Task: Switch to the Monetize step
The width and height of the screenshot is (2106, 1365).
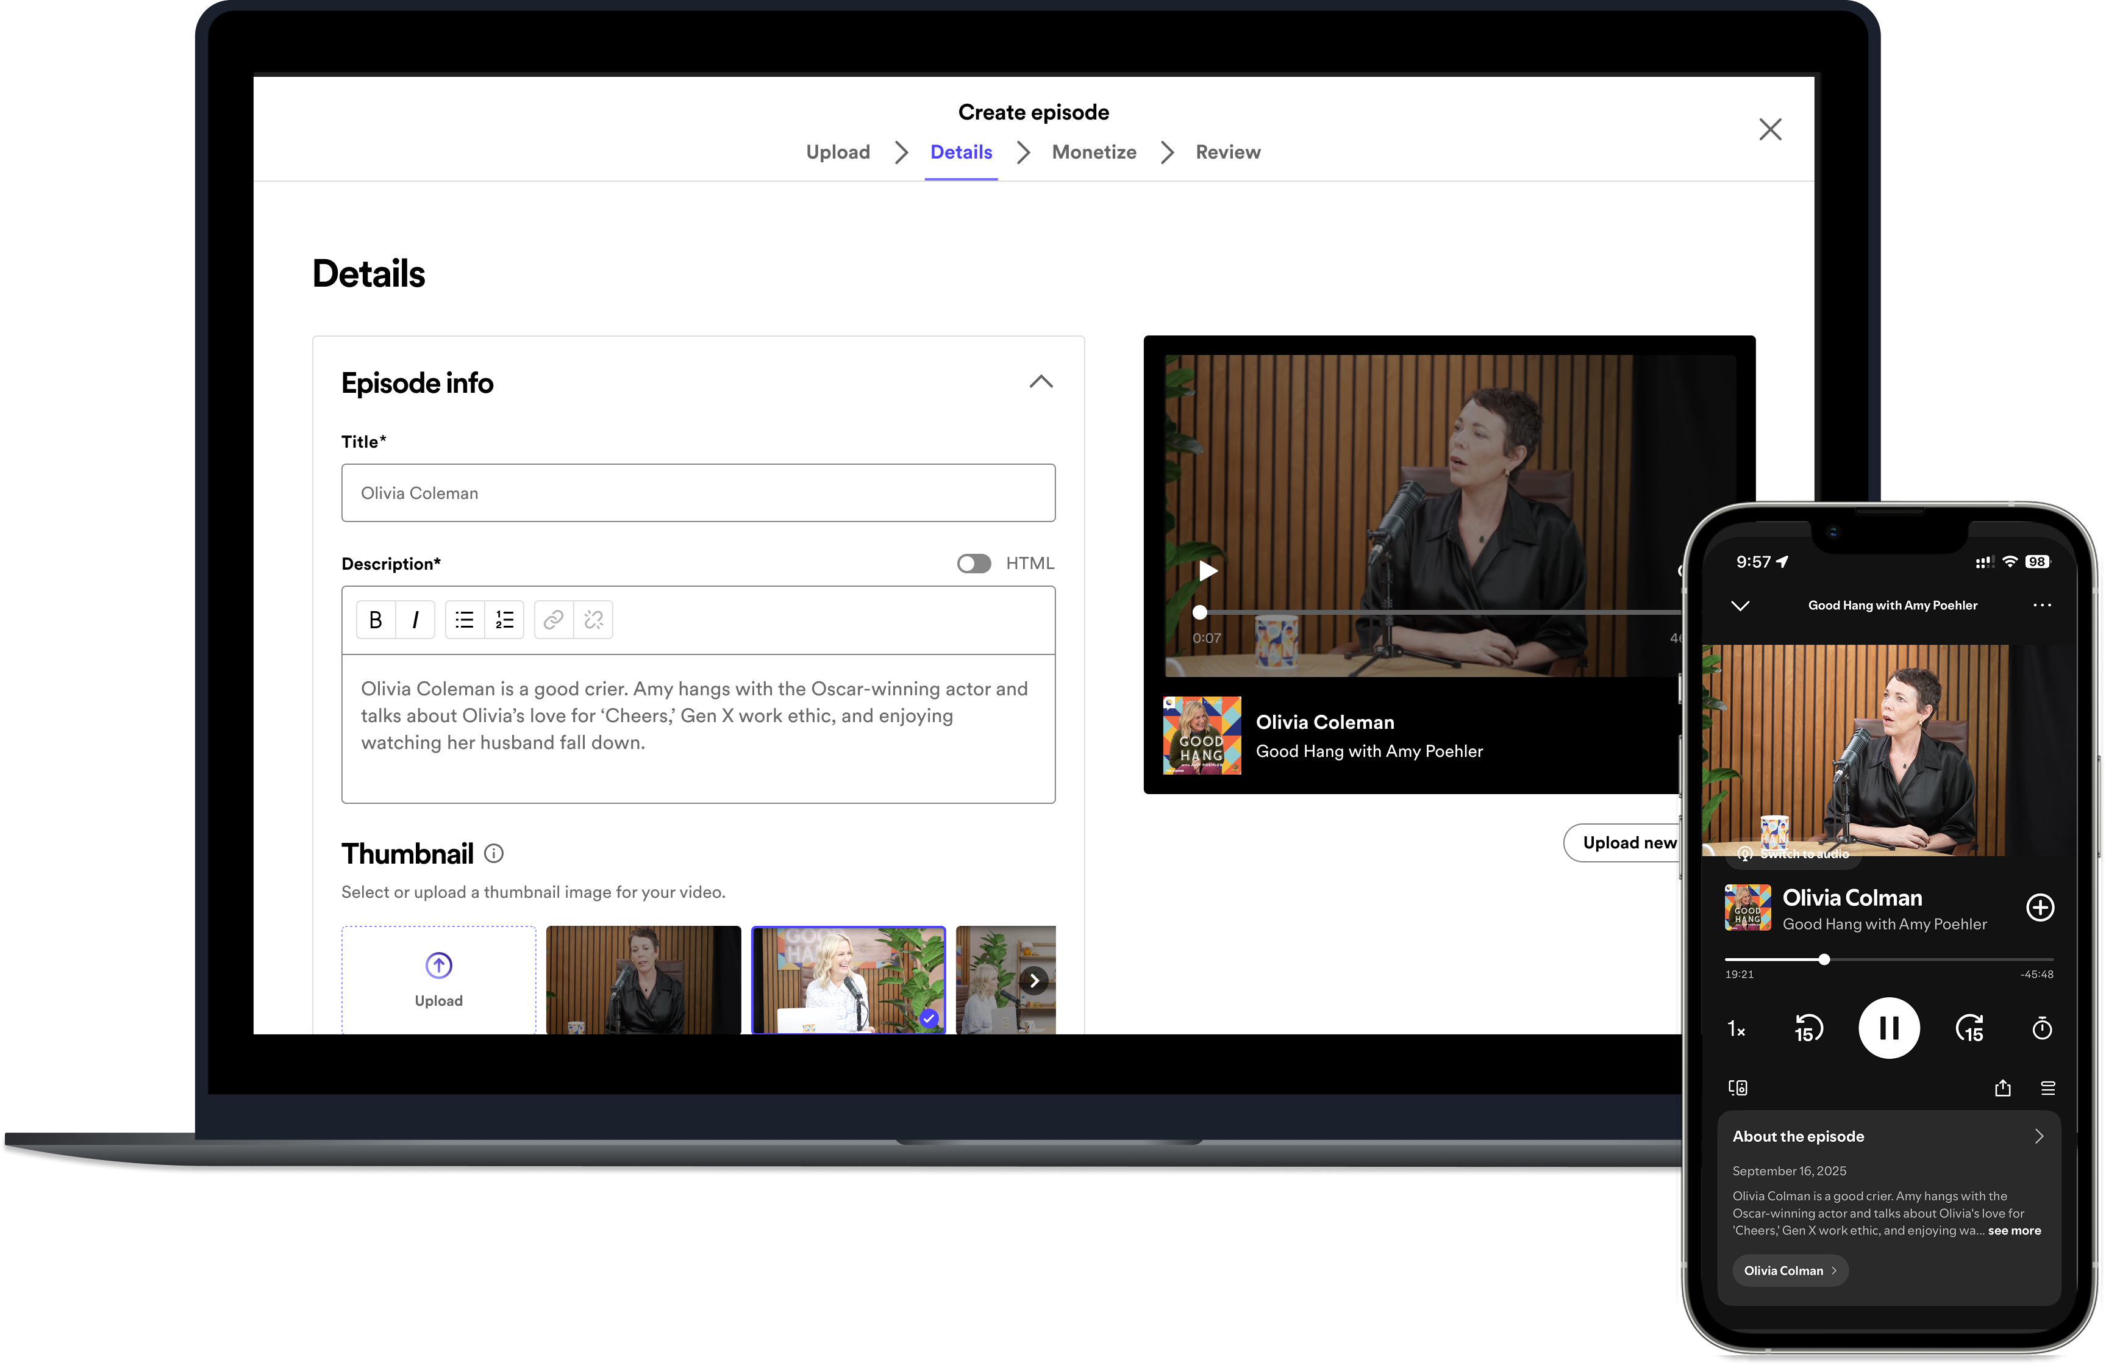Action: click(1094, 151)
